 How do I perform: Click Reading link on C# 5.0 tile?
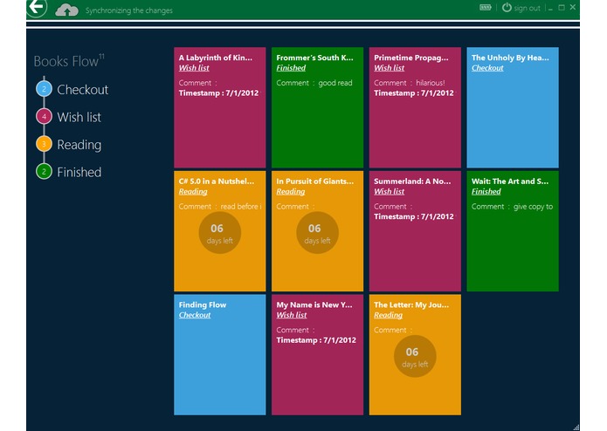coord(193,192)
